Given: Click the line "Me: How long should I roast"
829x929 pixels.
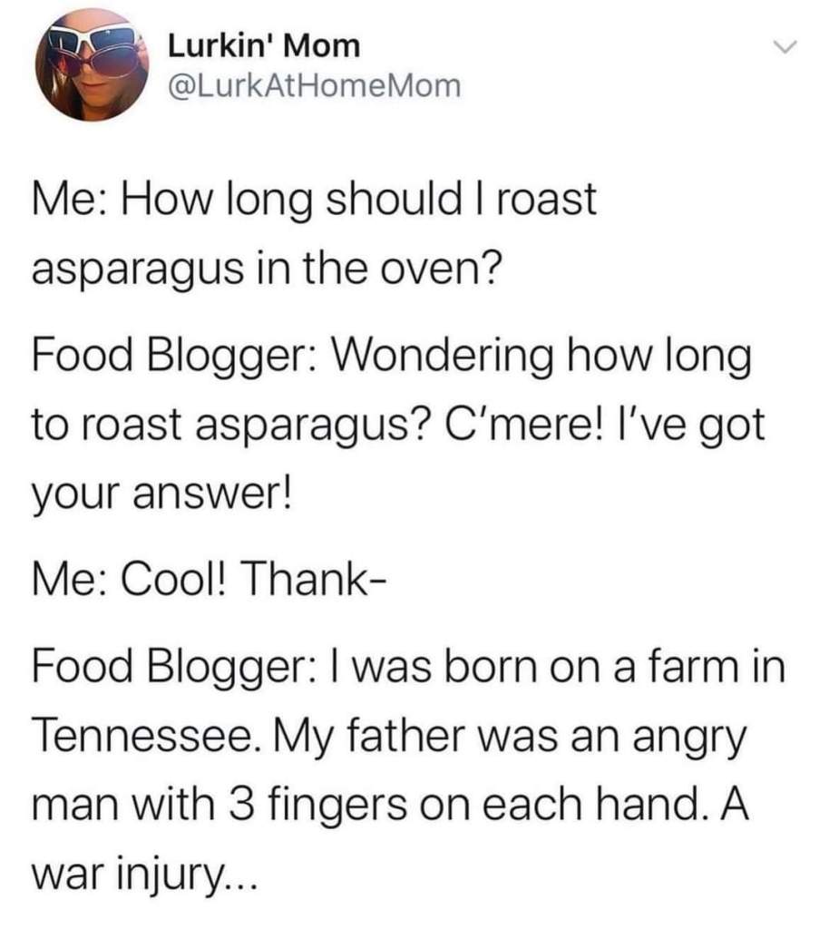Looking at the screenshot, I should click(x=314, y=200).
